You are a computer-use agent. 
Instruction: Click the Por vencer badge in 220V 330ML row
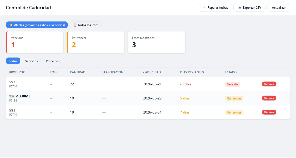pyautogui.click(x=234, y=98)
